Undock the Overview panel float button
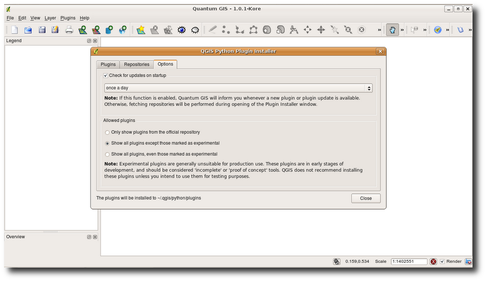This screenshot has height=281, width=486. [x=89, y=237]
